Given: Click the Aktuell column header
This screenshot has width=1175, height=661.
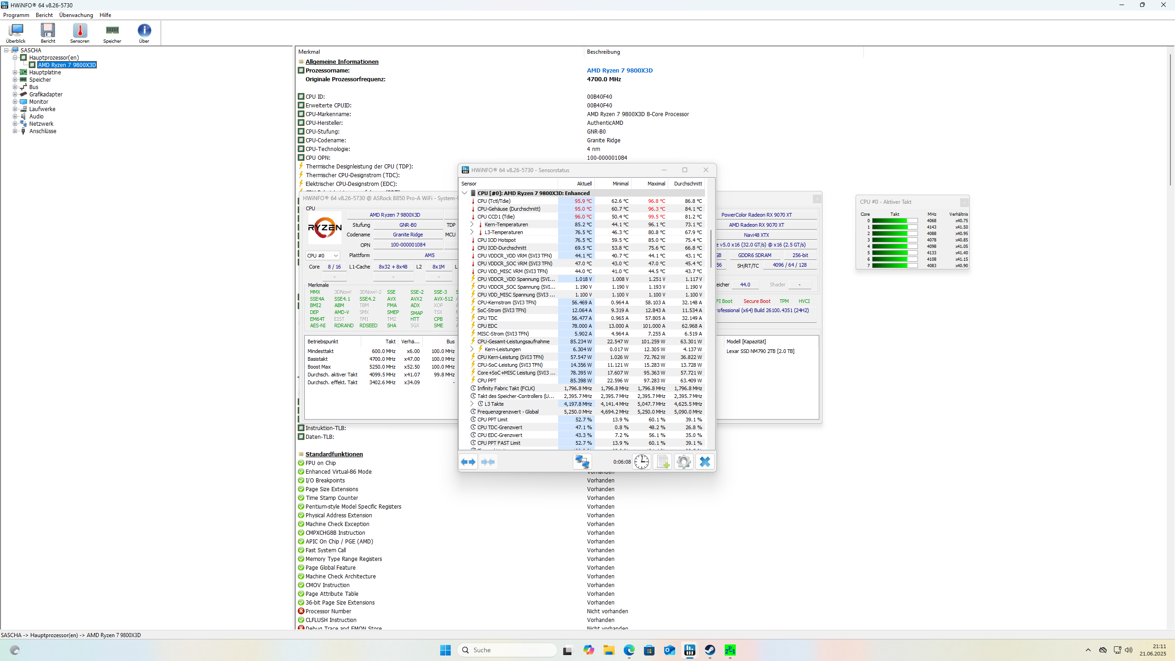Looking at the screenshot, I should click(x=584, y=184).
